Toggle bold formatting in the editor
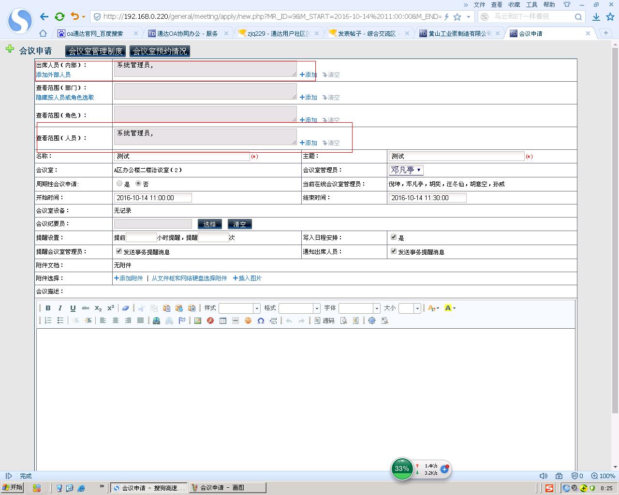 coord(48,308)
